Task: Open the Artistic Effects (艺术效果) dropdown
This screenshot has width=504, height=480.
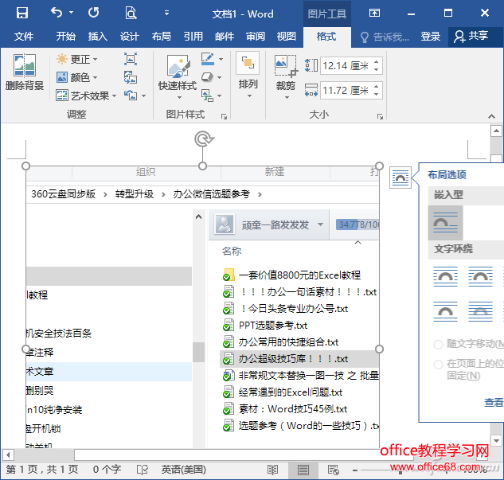Action: click(x=88, y=96)
